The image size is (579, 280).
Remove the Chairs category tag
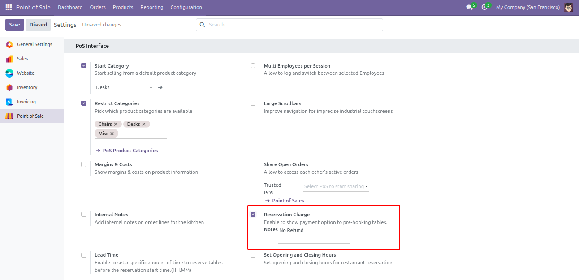pos(116,124)
